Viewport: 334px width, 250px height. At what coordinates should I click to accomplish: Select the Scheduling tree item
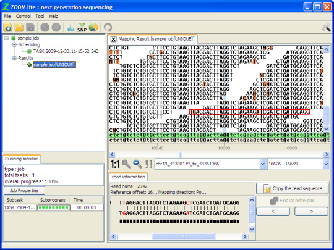pyautogui.click(x=29, y=44)
